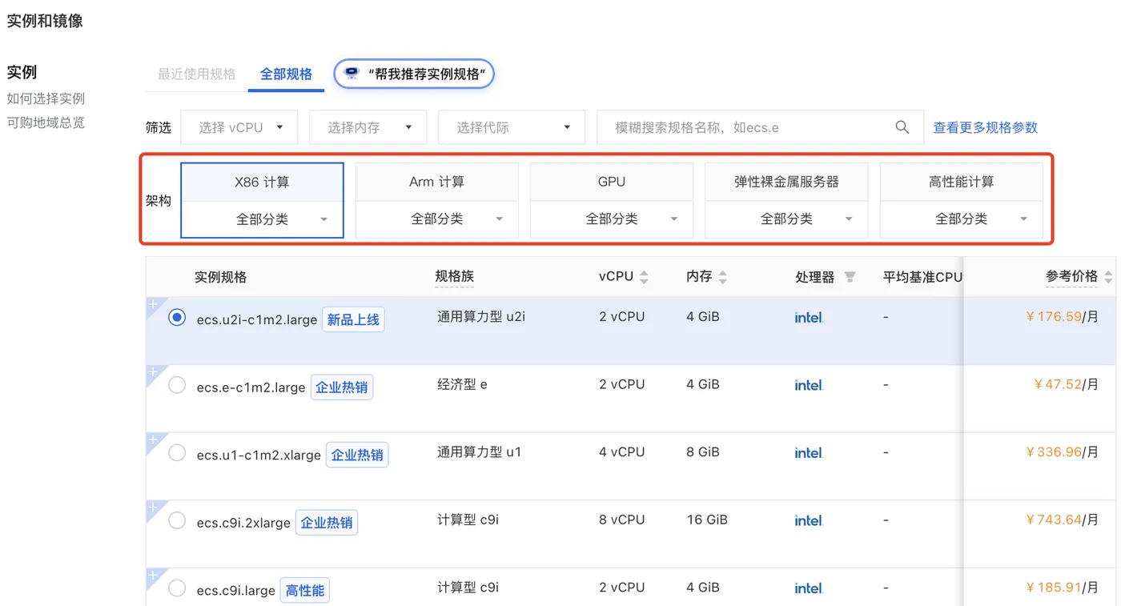
Task: Click price ¥176.59/月
Action: point(1062,317)
